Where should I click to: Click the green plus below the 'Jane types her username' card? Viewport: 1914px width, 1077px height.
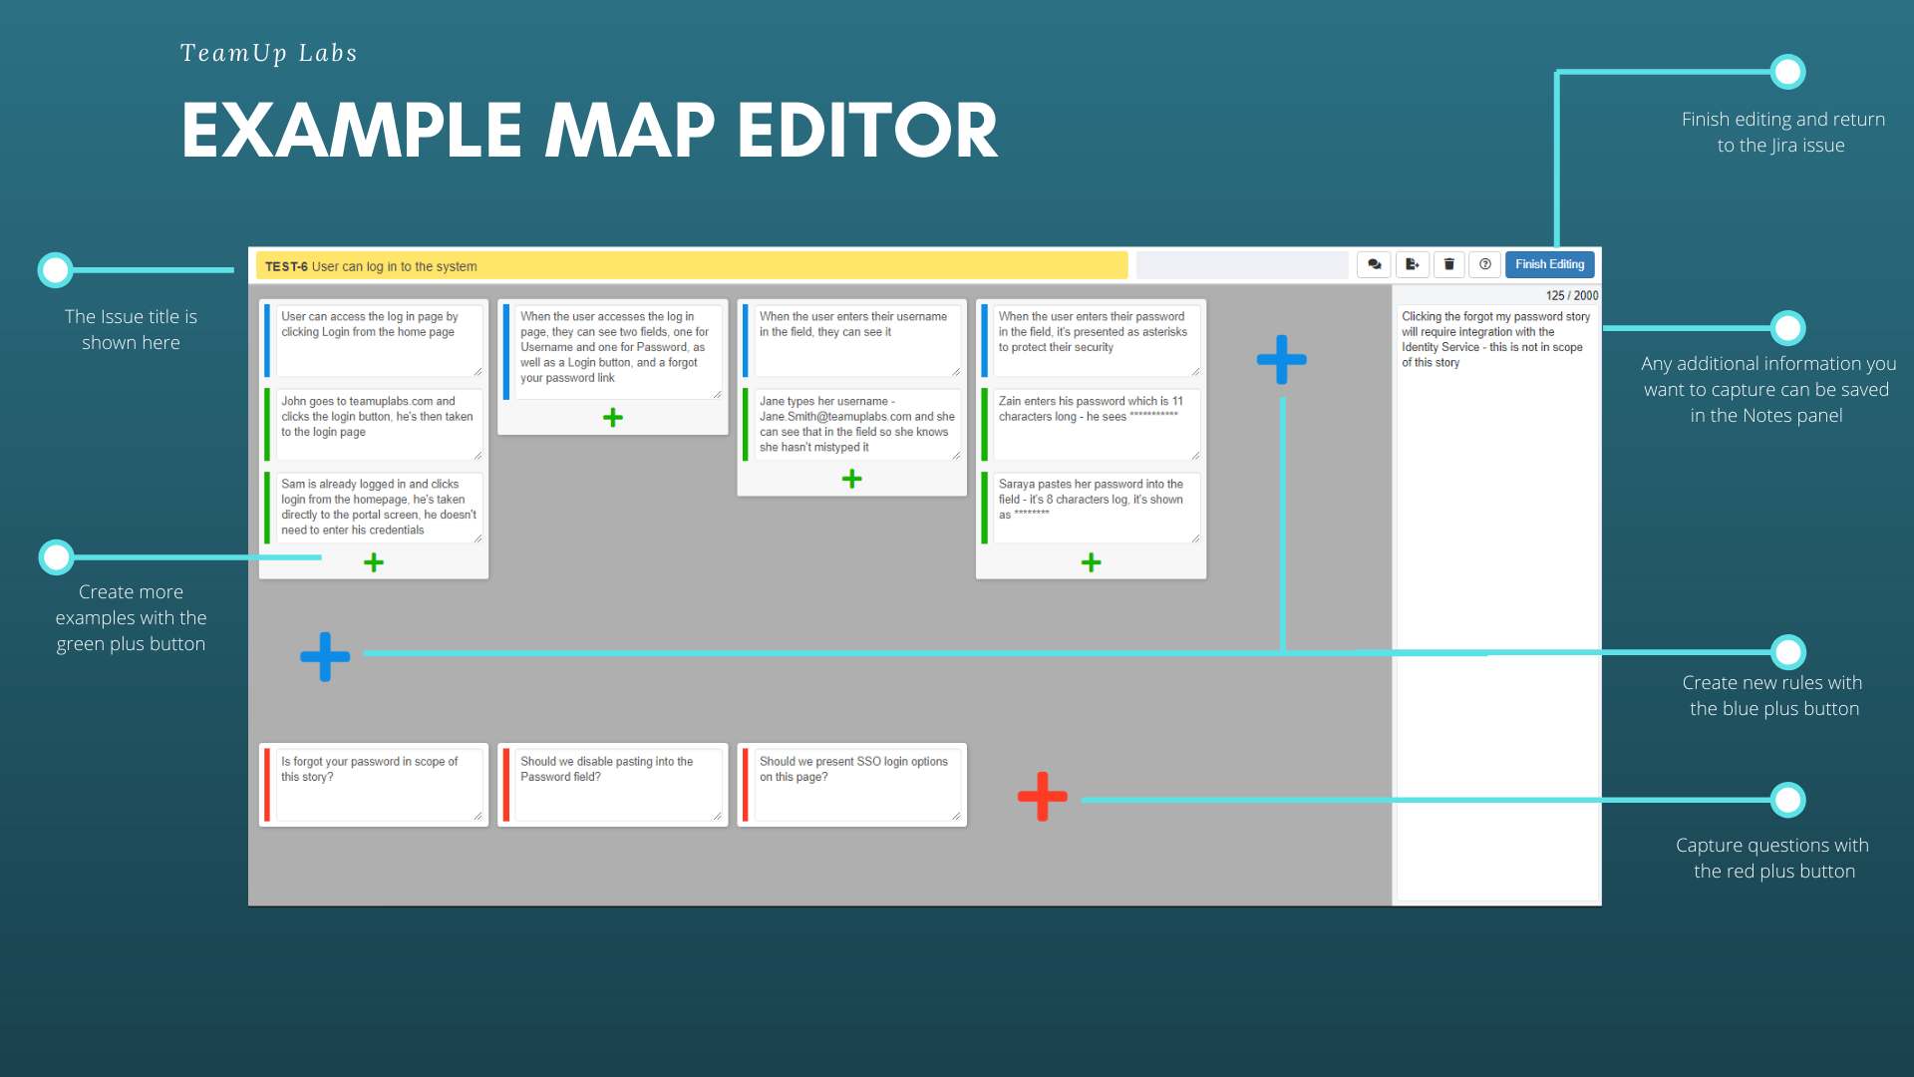pos(852,479)
